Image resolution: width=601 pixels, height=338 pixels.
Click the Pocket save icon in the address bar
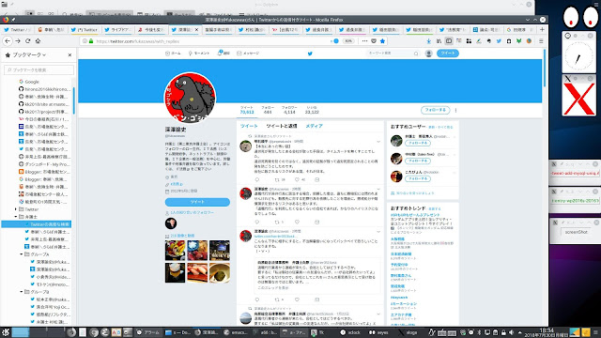[374, 41]
